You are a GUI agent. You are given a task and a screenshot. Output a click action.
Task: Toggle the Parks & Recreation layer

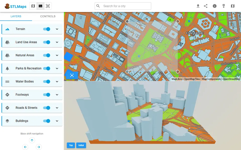tap(47, 68)
